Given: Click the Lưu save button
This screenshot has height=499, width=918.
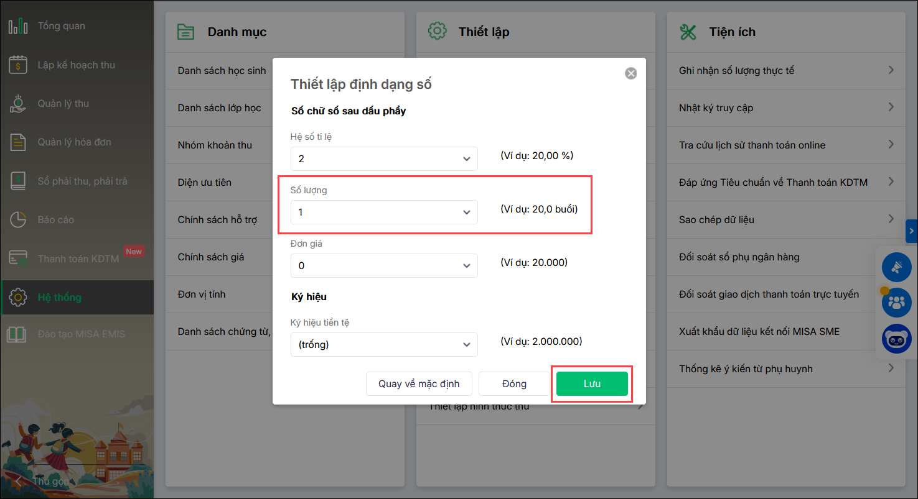Looking at the screenshot, I should [x=592, y=383].
